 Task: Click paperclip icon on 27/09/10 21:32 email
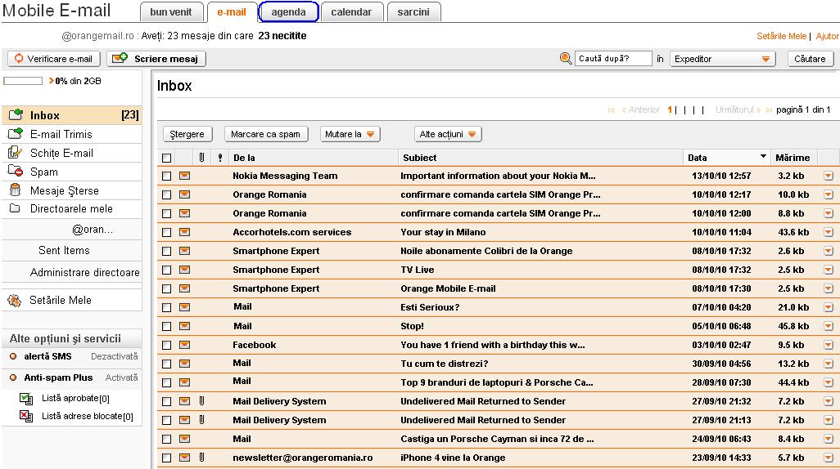point(201,401)
